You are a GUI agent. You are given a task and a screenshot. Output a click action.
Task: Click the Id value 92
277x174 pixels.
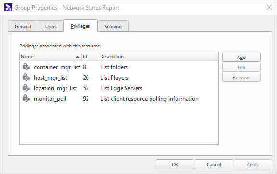(x=86, y=99)
